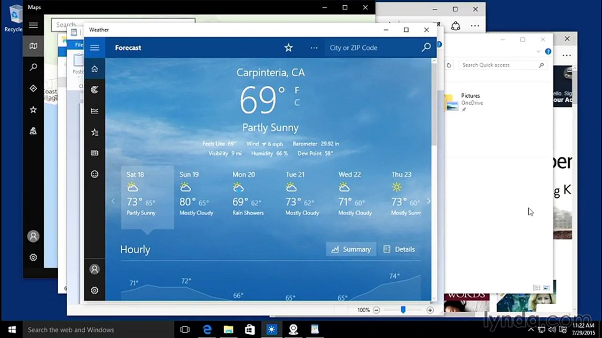Open the Windows Start menu
602x338 pixels.
[12, 330]
